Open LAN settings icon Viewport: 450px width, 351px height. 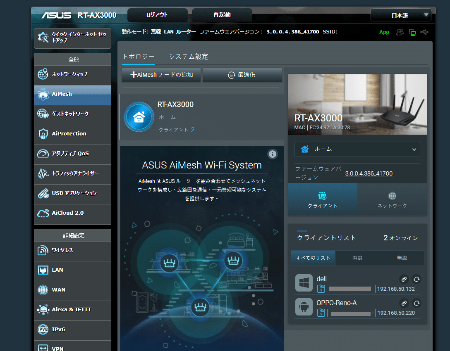tap(43, 270)
